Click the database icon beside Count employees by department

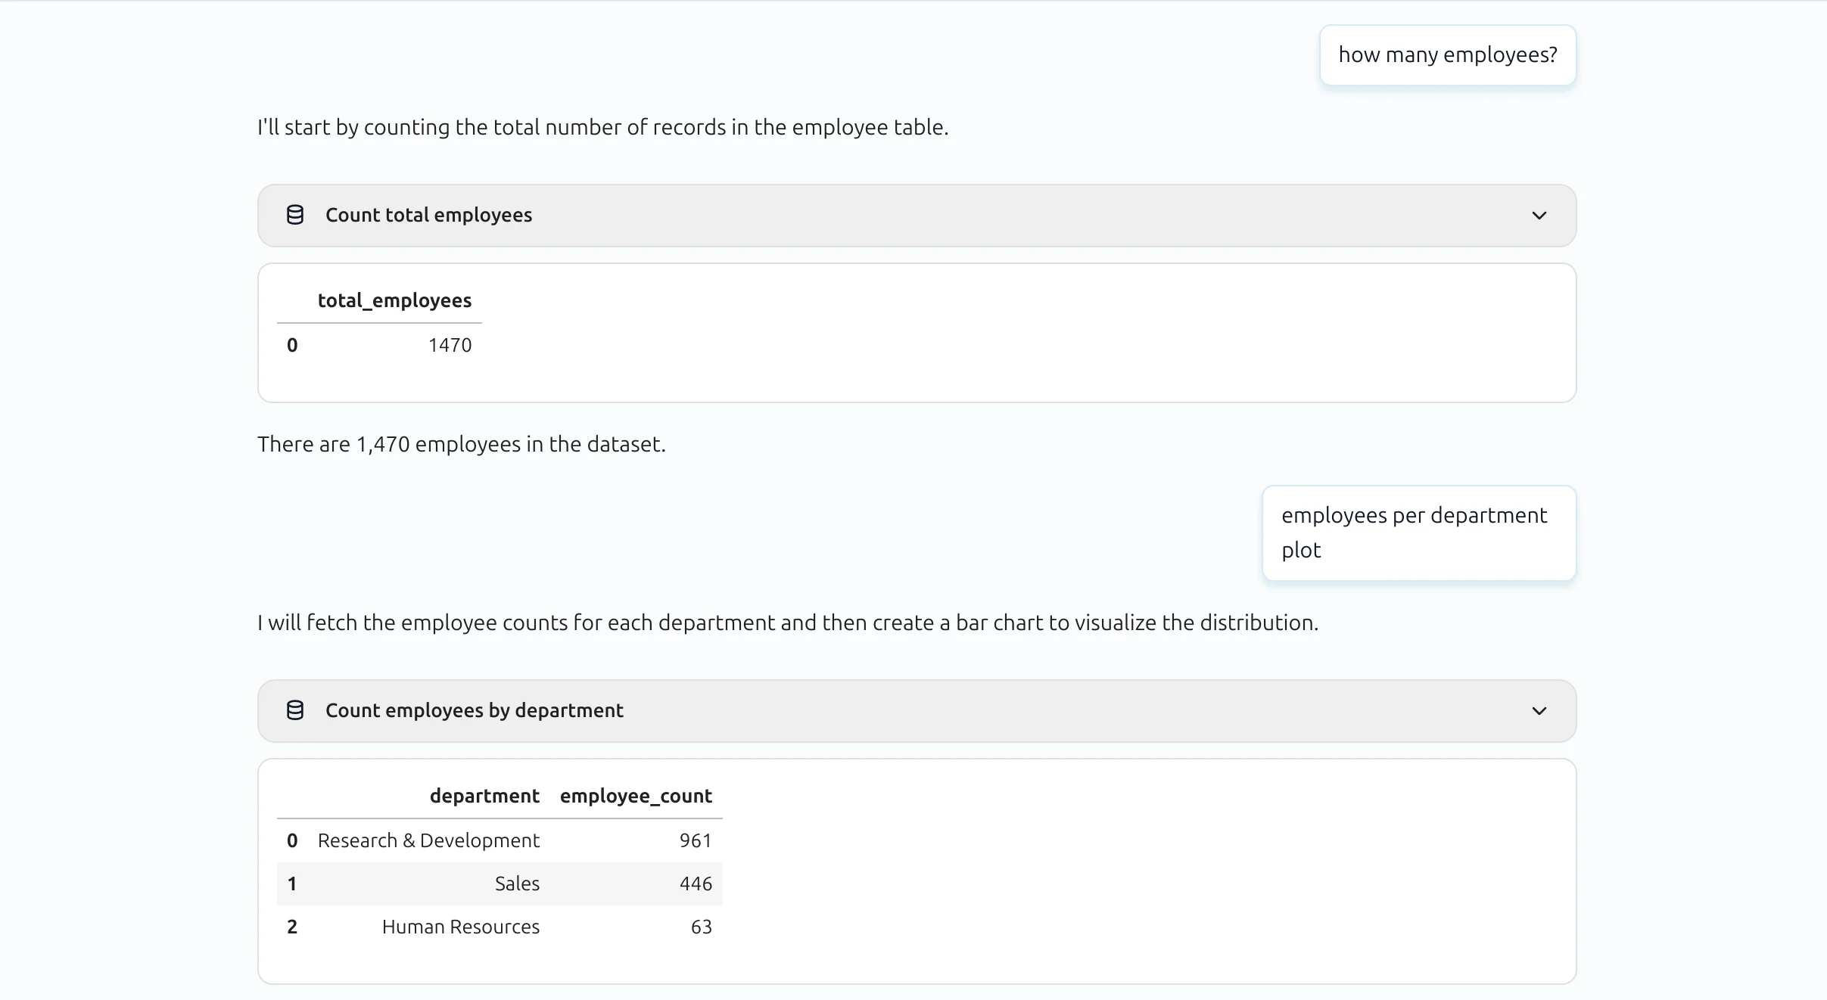pos(295,710)
